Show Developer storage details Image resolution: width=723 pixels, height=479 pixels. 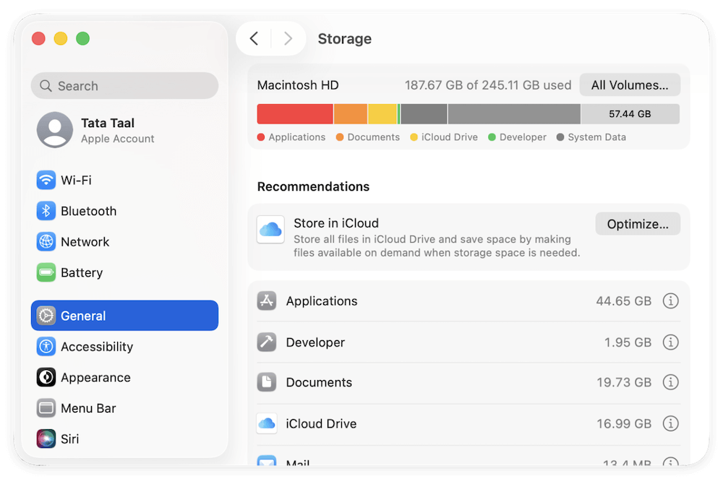pyautogui.click(x=670, y=342)
